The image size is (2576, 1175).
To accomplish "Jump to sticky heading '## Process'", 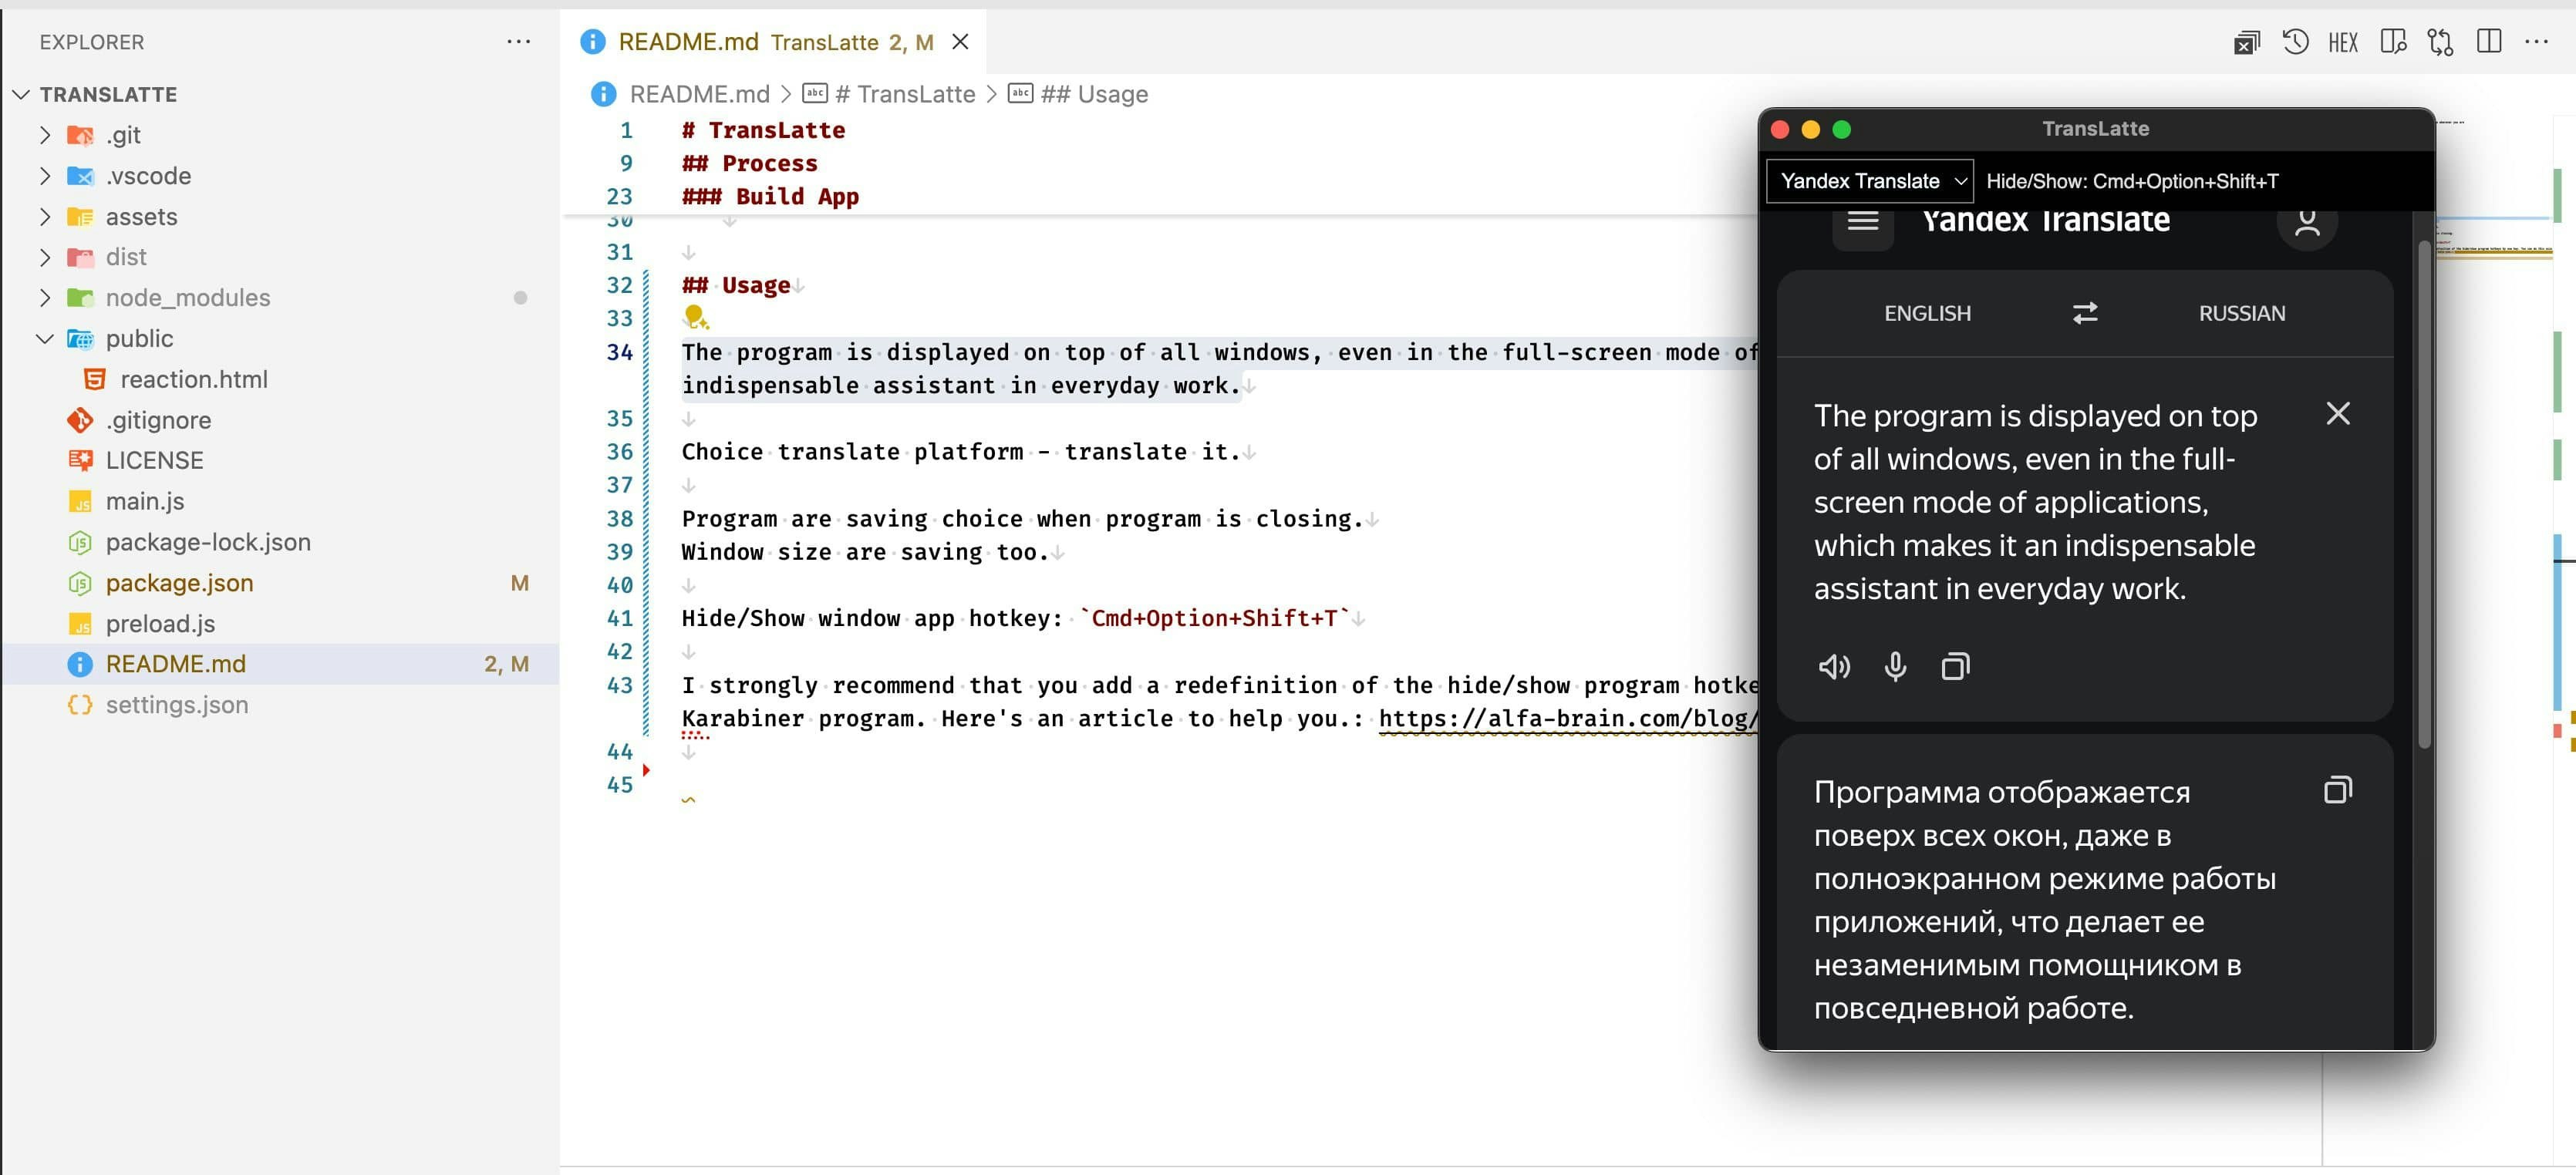I will click(749, 163).
